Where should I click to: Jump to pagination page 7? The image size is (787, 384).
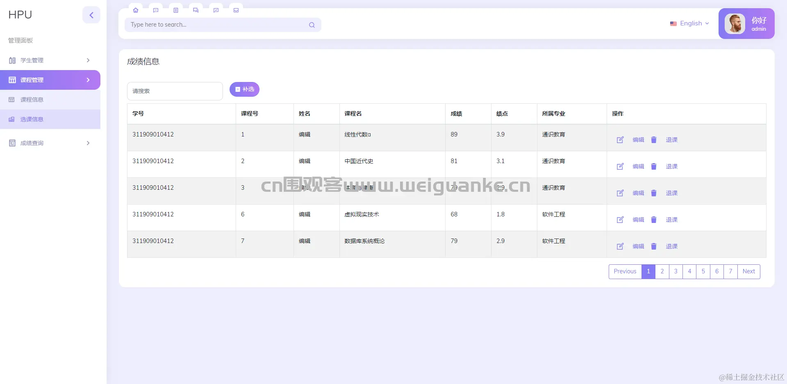click(x=730, y=272)
